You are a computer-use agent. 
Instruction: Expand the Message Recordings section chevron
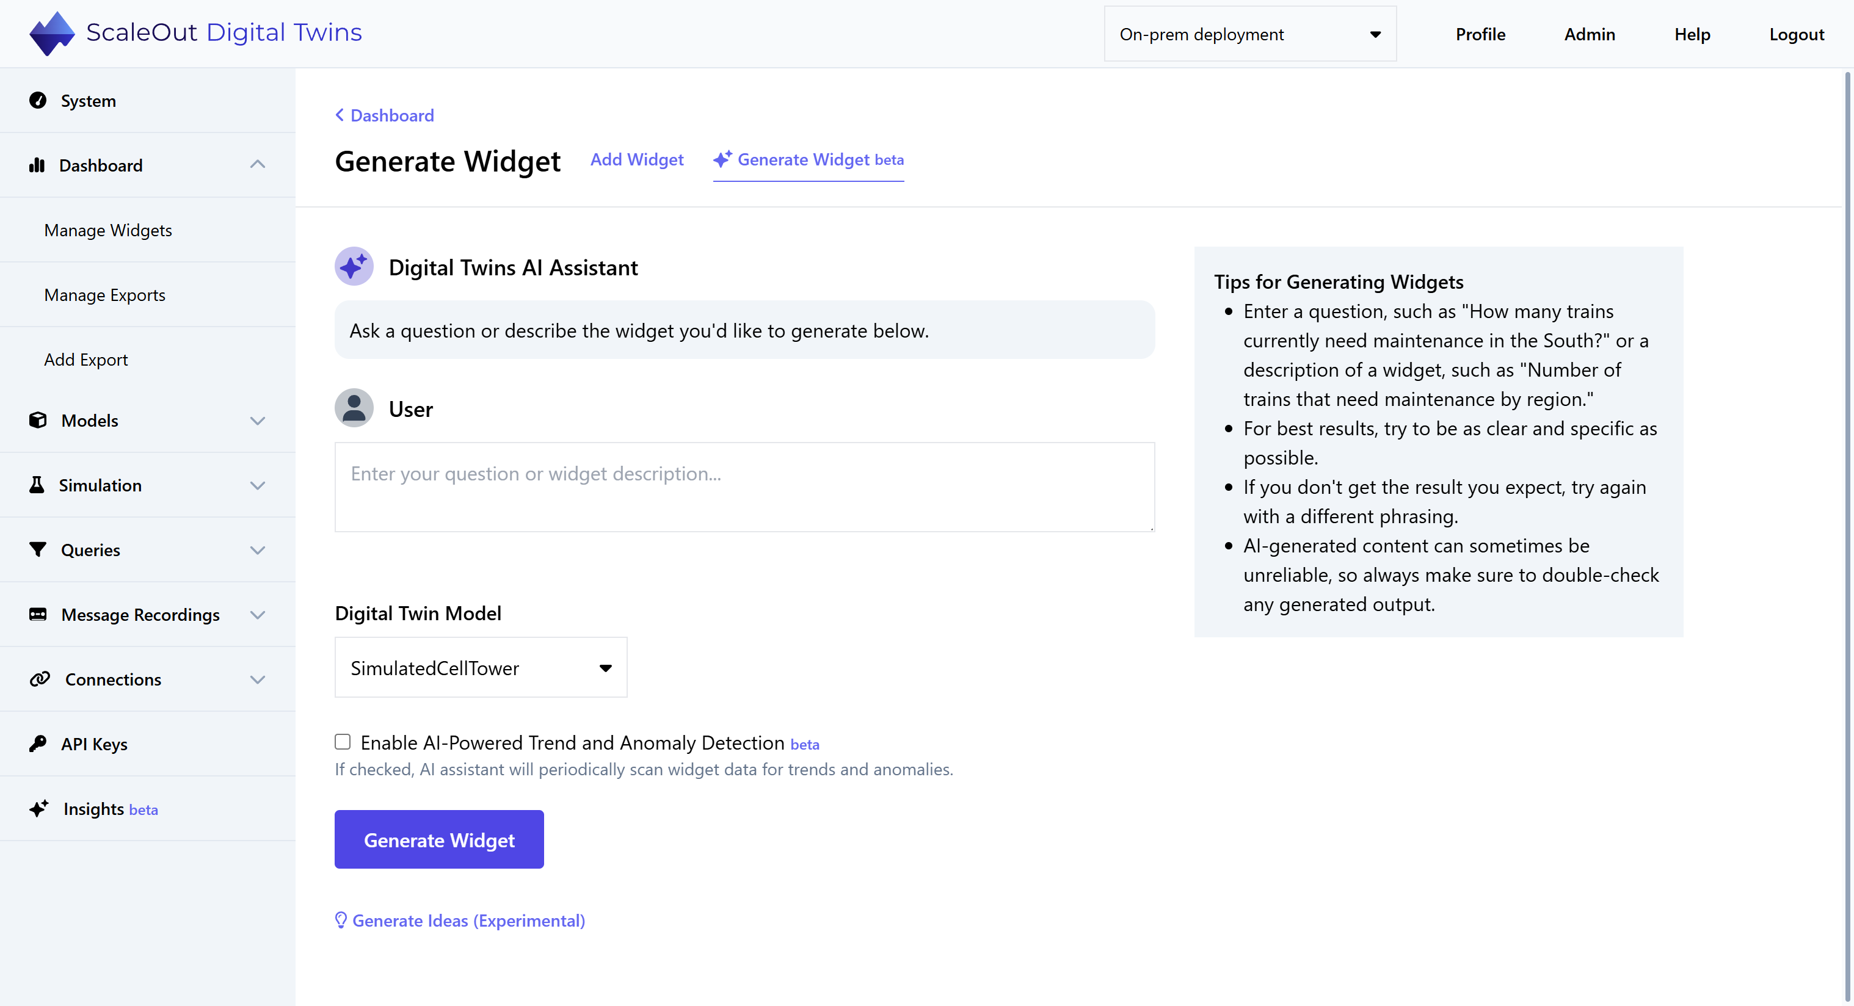(258, 615)
